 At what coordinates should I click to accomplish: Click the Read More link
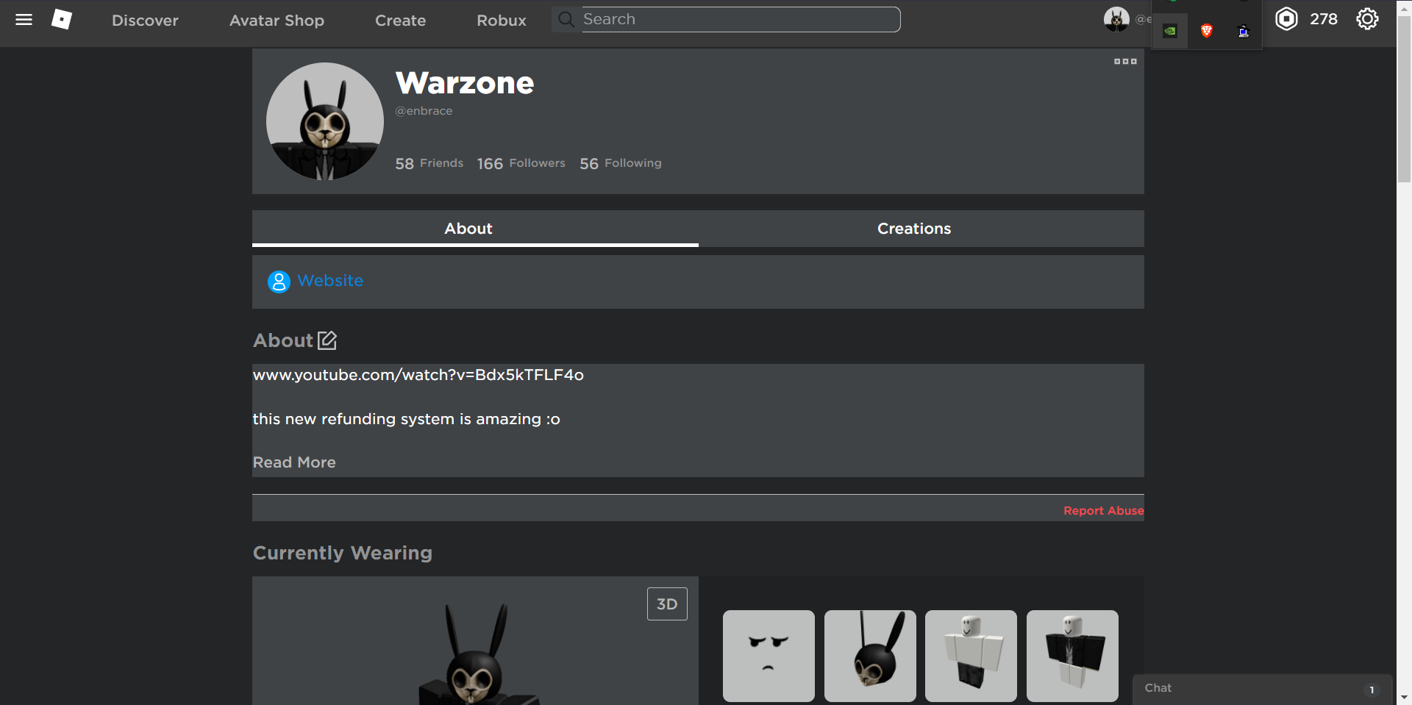pos(293,462)
